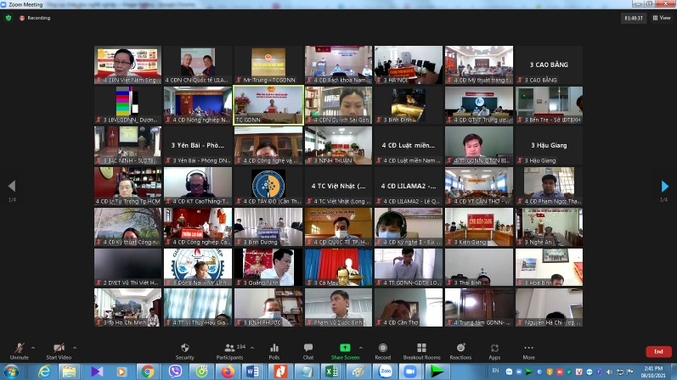Screen dimensions: 677x380
Task: Open Breakout Rooms
Action: tap(422, 351)
